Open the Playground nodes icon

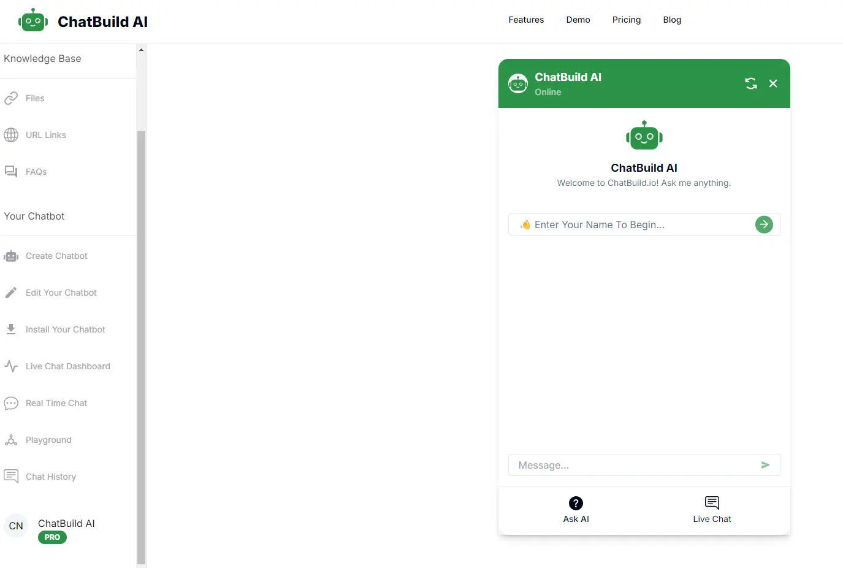(11, 440)
